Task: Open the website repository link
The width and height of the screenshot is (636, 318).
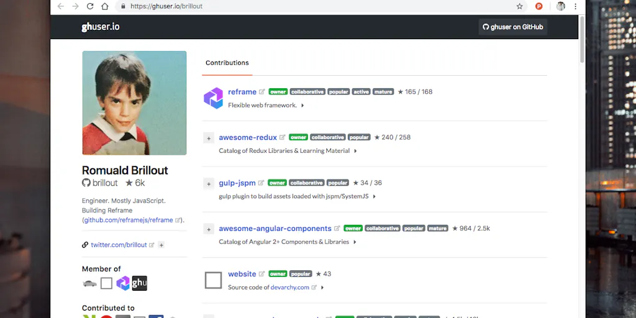Action: (242, 274)
